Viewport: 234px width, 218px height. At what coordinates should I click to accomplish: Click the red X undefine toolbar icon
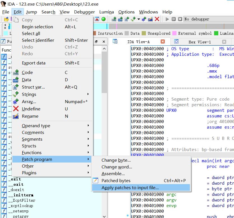(157, 19)
